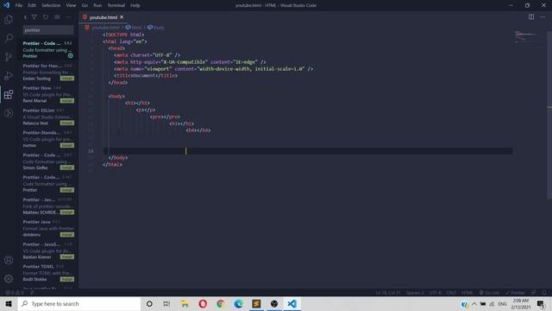Open the Search view in activity bar
Image resolution: width=552 pixels, height=311 pixels.
pyautogui.click(x=9, y=38)
